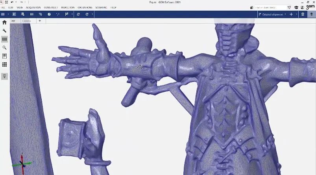
Task: Click the circular refresh arrow icon
Action: pyautogui.click(x=87, y=14)
